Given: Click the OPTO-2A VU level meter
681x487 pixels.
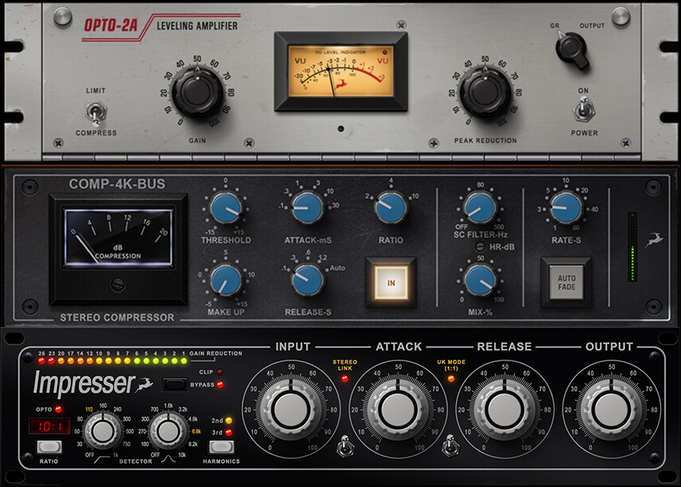Looking at the screenshot, I should (x=341, y=72).
